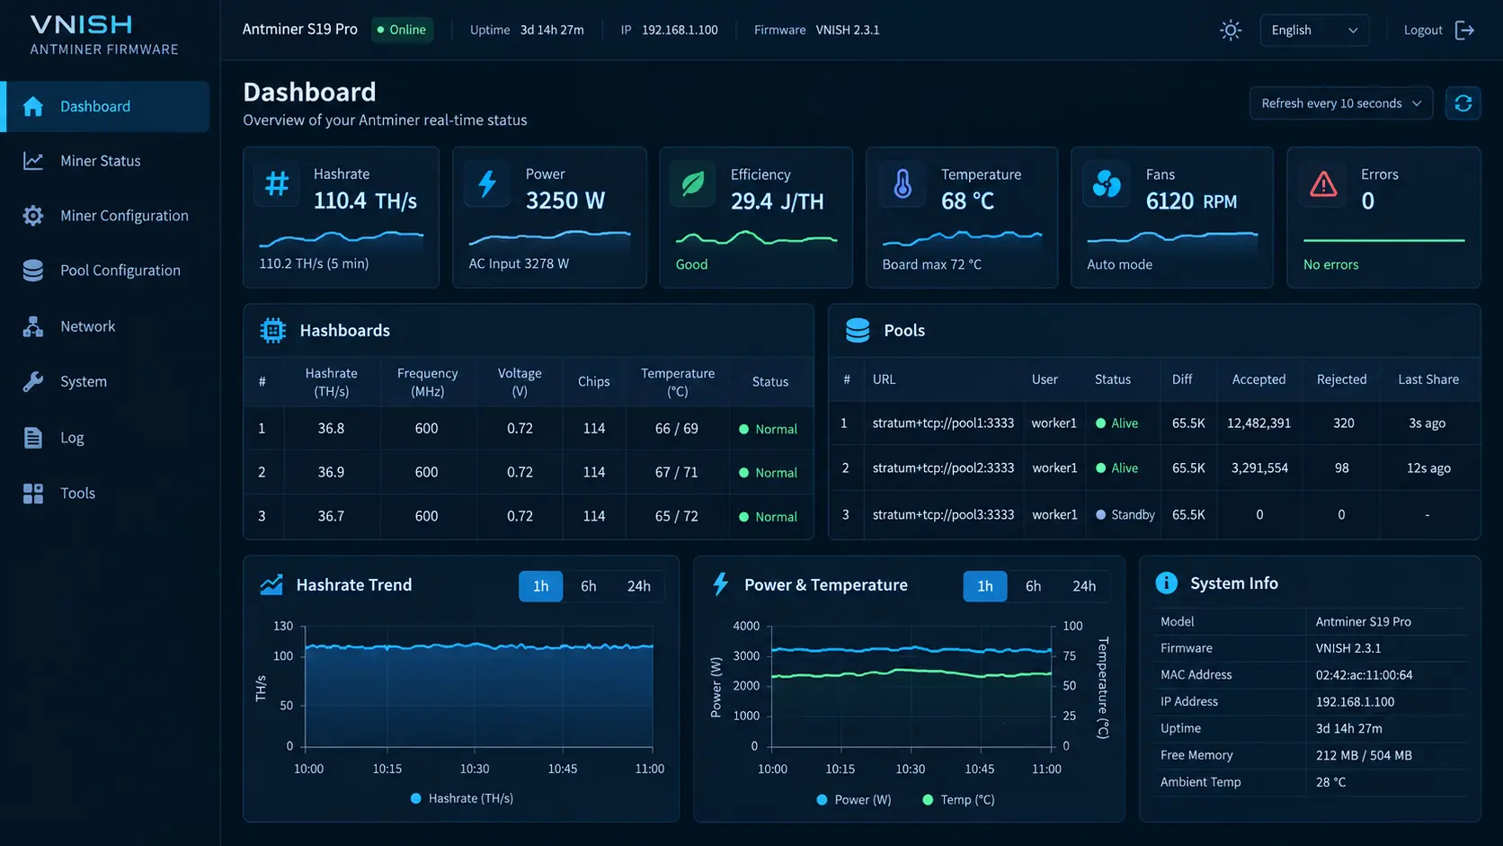Click the Temperature thermometer icon
The height and width of the screenshot is (846, 1503).
coord(903,184)
